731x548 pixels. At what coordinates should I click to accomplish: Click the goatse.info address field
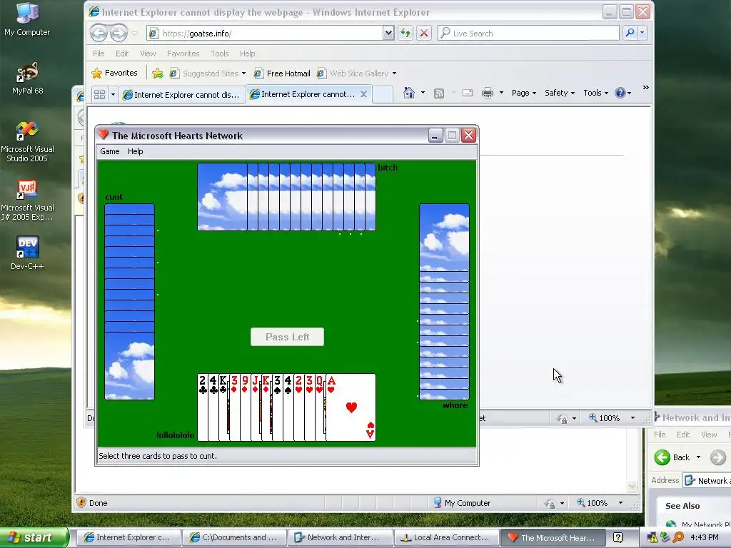pos(271,33)
